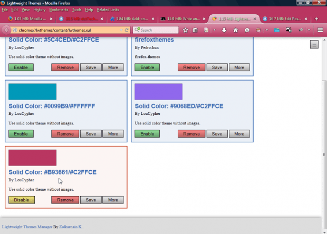Click the teal #0099B9 color preview swatch
Viewport: 327px width, 234px height.
pyautogui.click(x=32, y=92)
